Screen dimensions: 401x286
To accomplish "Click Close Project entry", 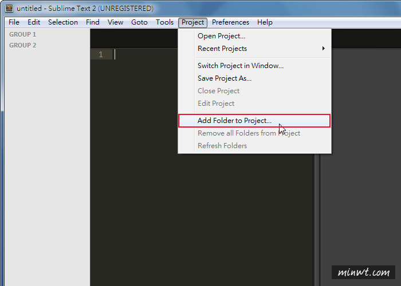I will 254,90.
